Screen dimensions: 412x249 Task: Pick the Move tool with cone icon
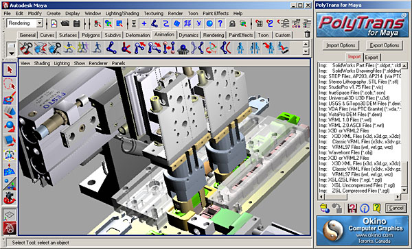pyautogui.click(x=10, y=112)
